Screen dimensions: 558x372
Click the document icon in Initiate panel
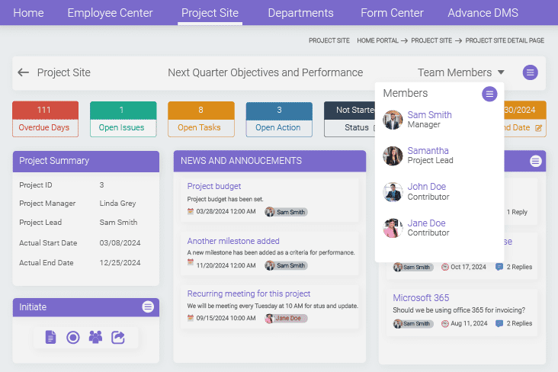point(50,336)
